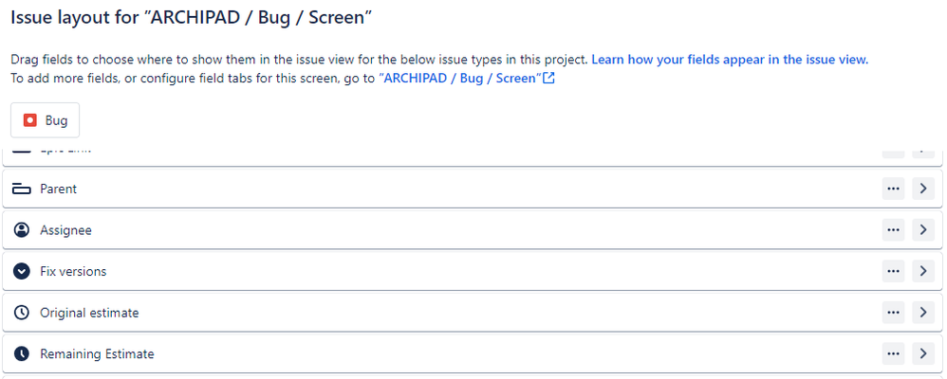Click the Issue layout page heading
The width and height of the screenshot is (947, 379).
[191, 17]
